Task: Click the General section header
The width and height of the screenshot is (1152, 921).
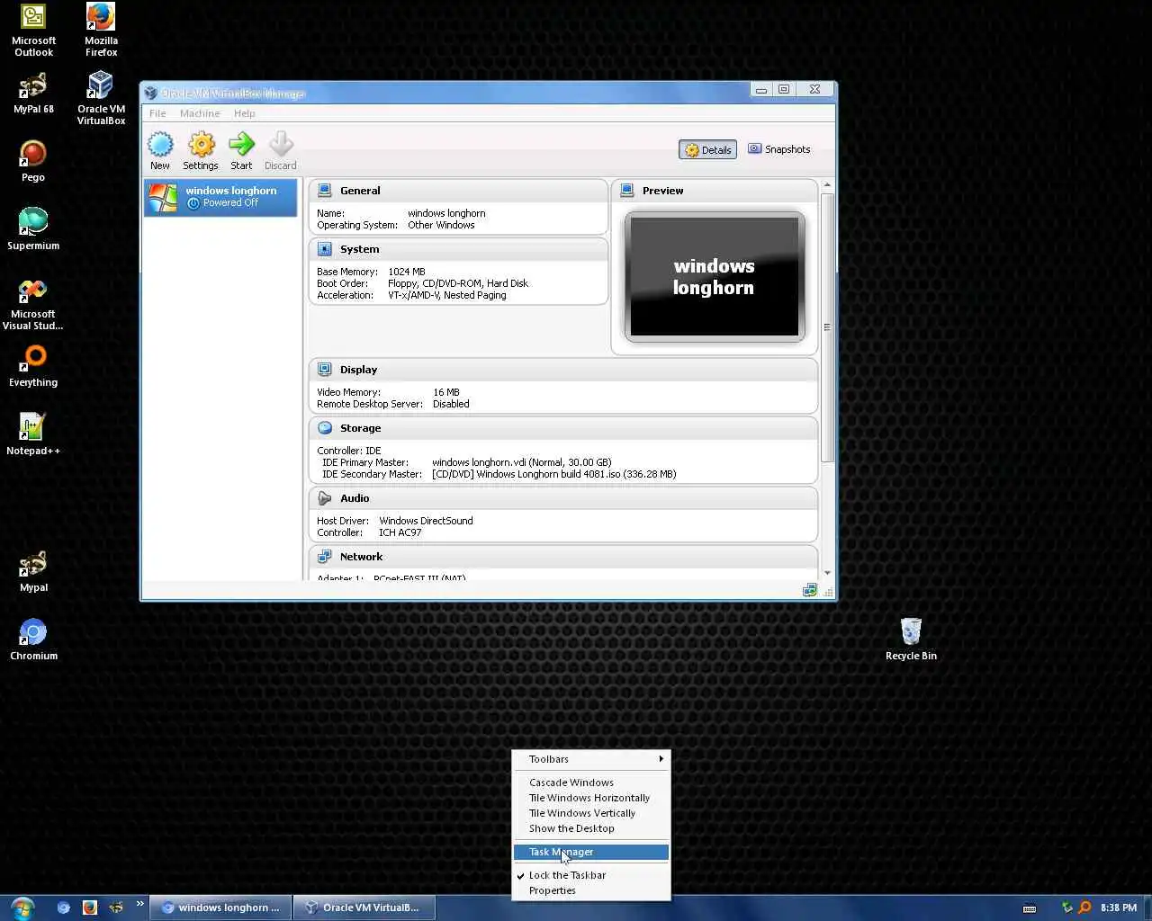Action: 458,191
